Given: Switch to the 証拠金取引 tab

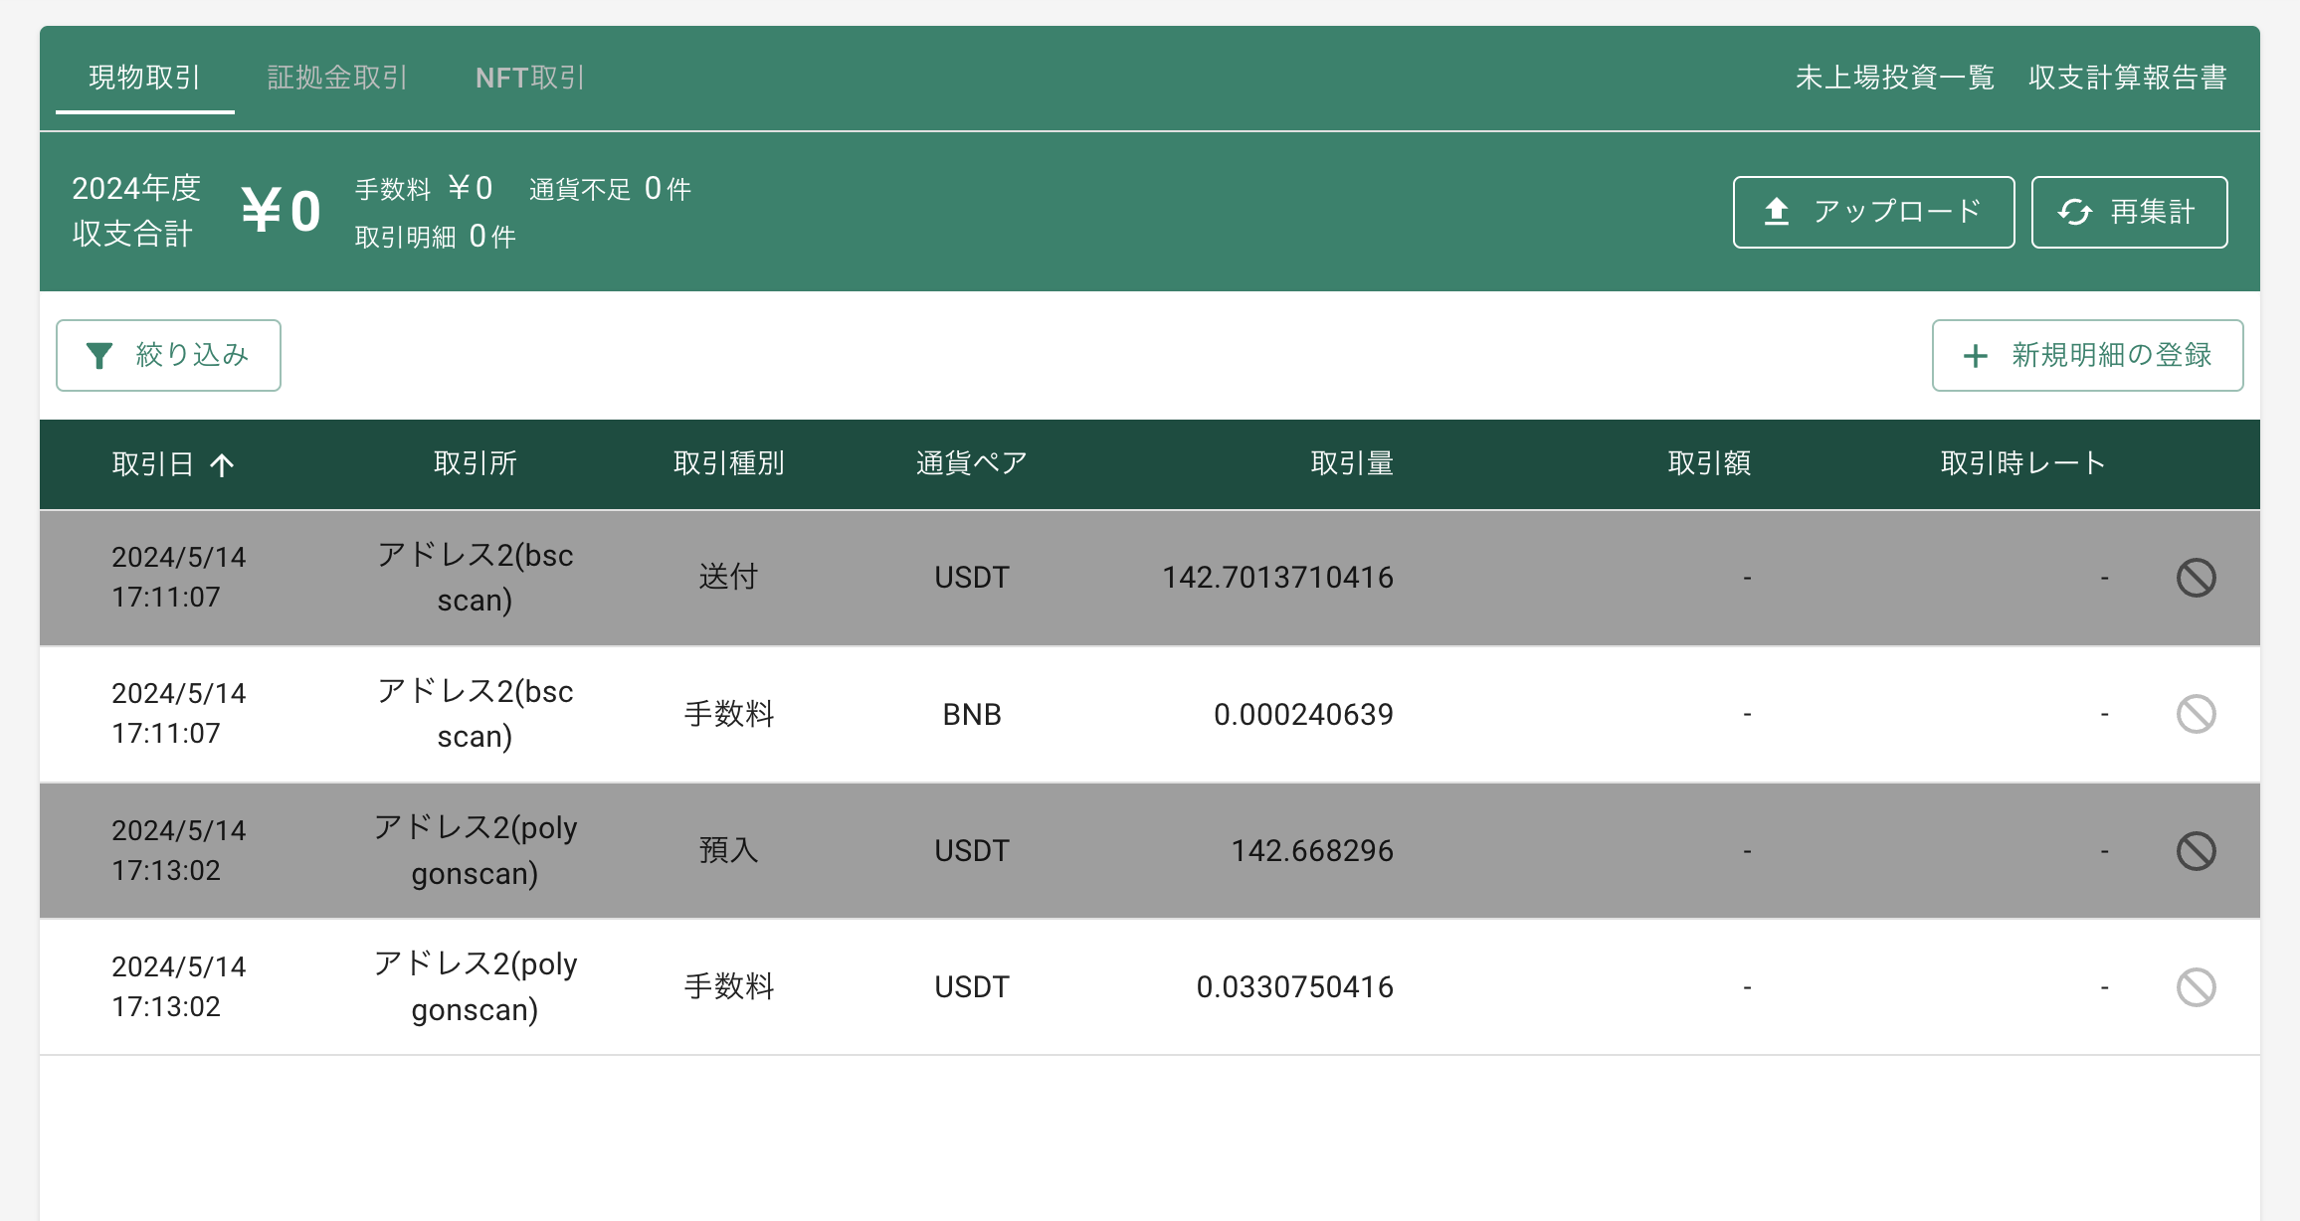Looking at the screenshot, I should [337, 78].
